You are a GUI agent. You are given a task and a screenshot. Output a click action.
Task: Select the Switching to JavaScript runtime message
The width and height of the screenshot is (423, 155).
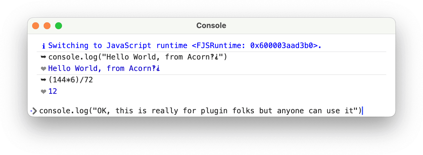[185, 46]
